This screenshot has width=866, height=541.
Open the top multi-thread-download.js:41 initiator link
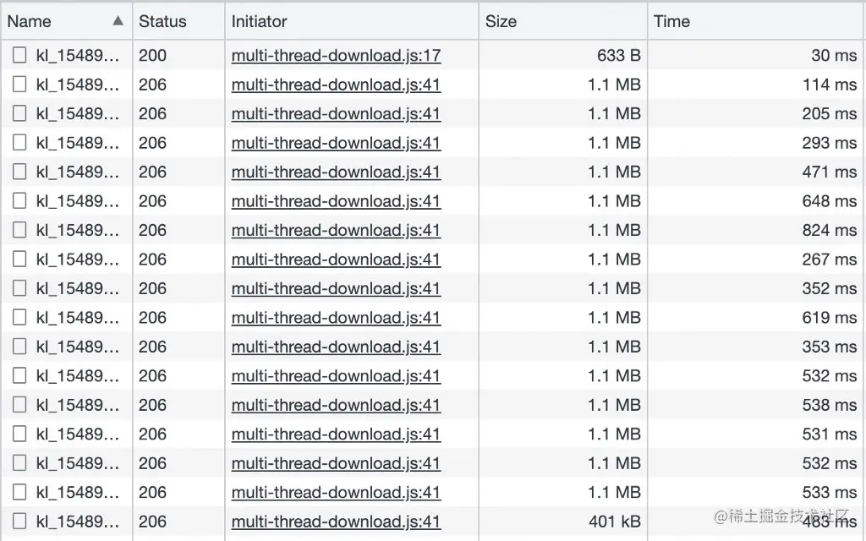click(336, 85)
